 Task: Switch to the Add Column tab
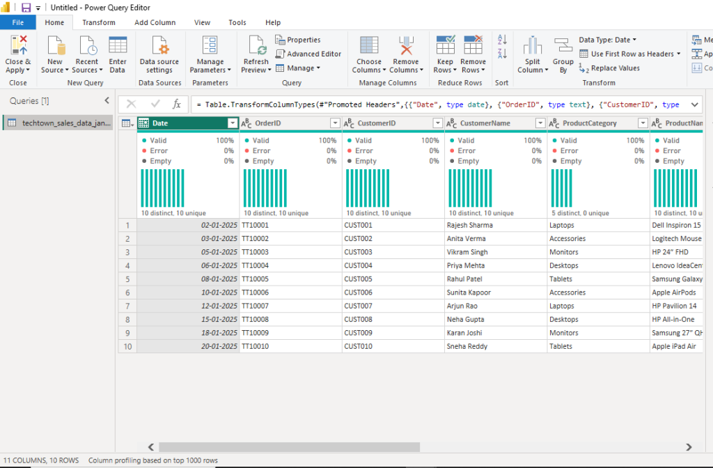point(155,22)
